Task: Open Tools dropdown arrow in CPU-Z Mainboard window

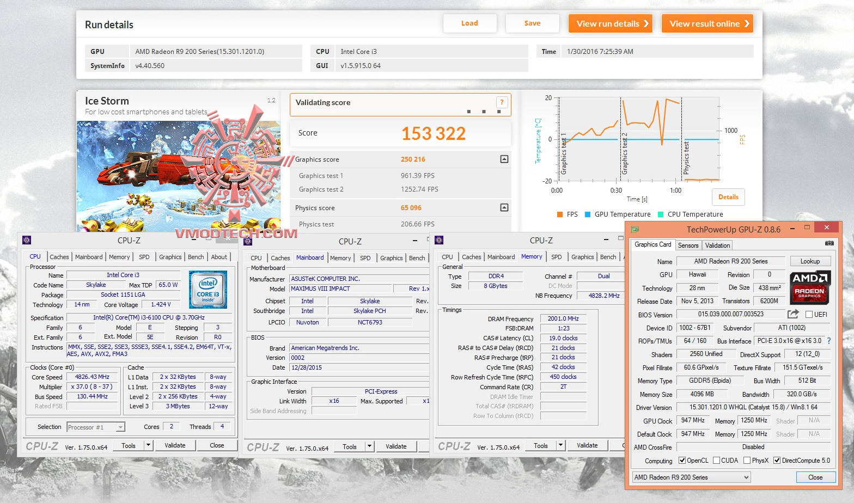Action: (369, 446)
